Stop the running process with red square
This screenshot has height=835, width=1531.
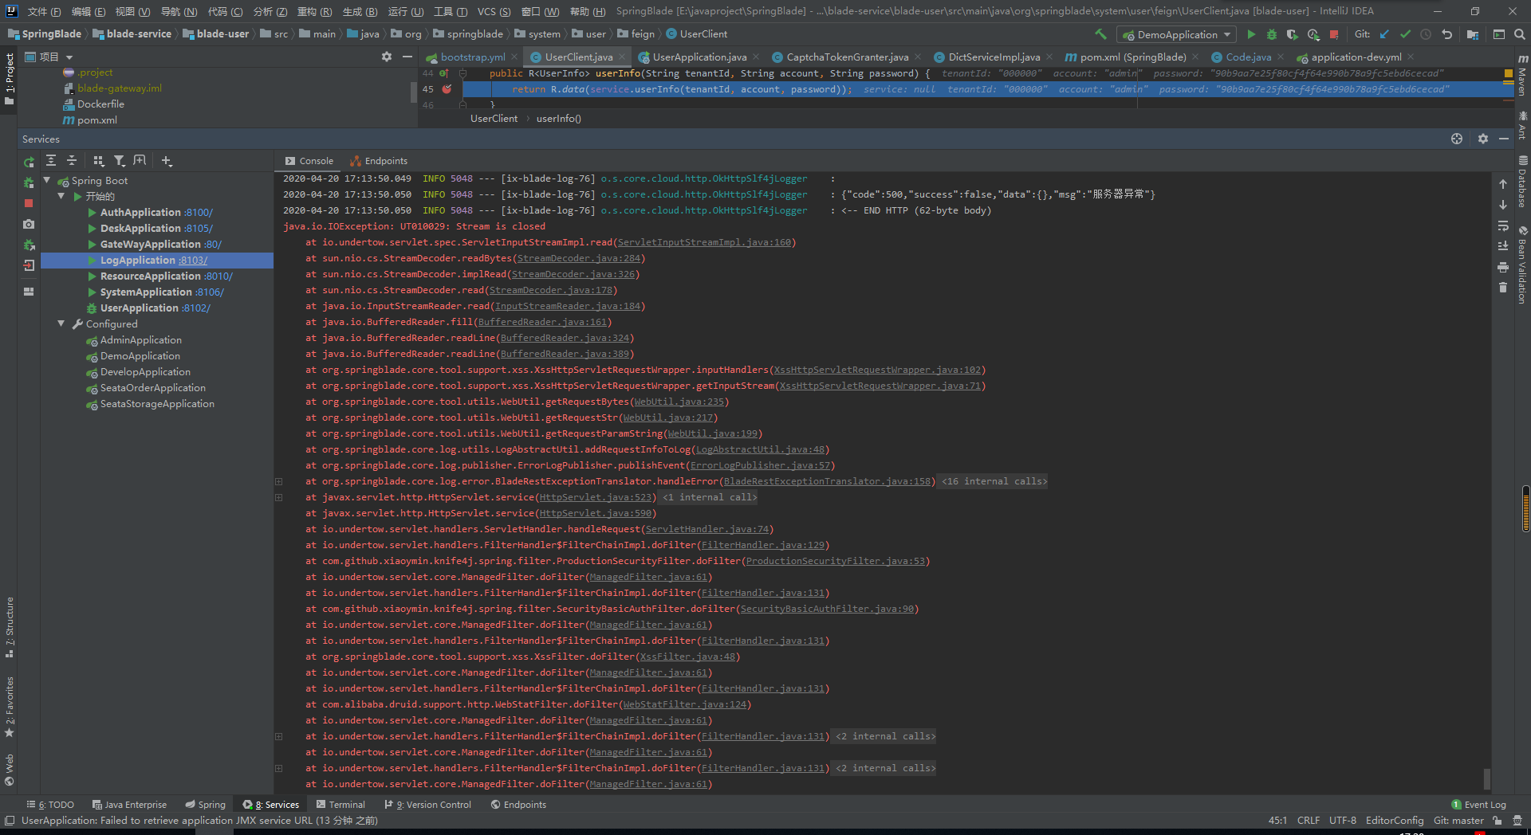coord(1334,34)
